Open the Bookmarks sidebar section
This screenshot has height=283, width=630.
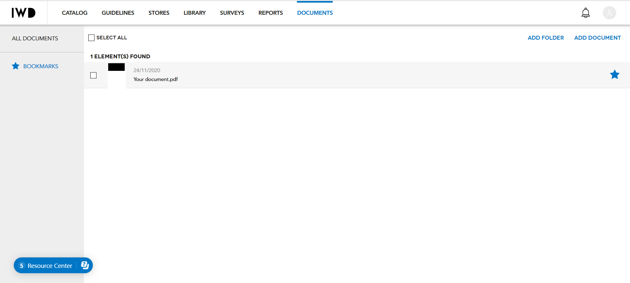(x=41, y=66)
